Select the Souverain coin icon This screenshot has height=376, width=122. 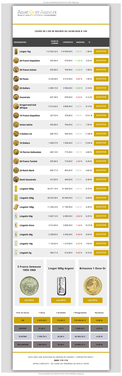[16, 97]
